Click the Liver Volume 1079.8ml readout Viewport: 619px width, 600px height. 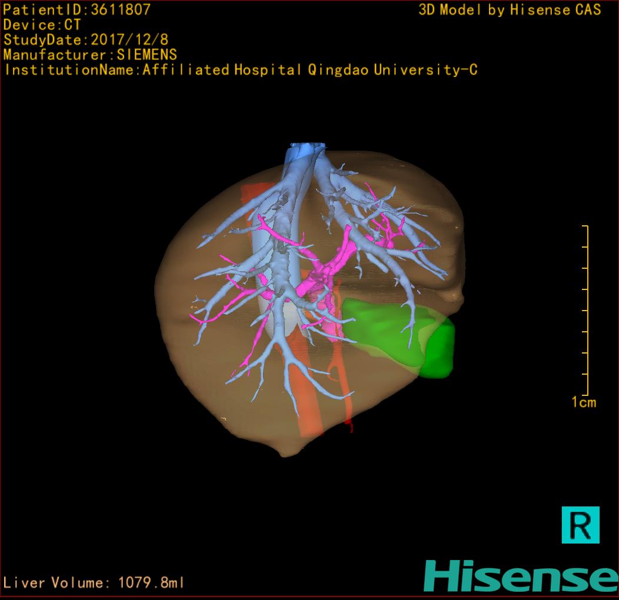94,583
